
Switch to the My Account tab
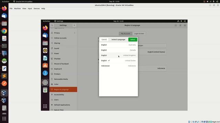[125, 33]
